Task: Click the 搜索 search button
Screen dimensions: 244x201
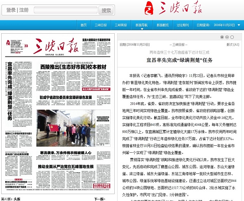Action: (106, 10)
